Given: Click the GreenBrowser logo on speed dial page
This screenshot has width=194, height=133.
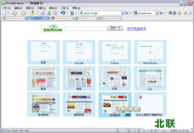Looking at the screenshot, I should [52, 28].
